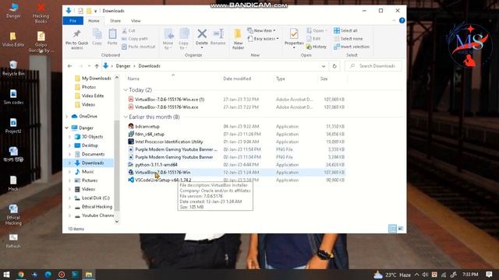
Task: Open the Windows Start menu
Action: click(6, 275)
